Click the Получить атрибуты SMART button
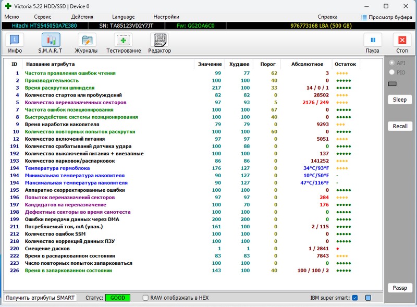Viewport: 417px width, 307px height. point(41,298)
